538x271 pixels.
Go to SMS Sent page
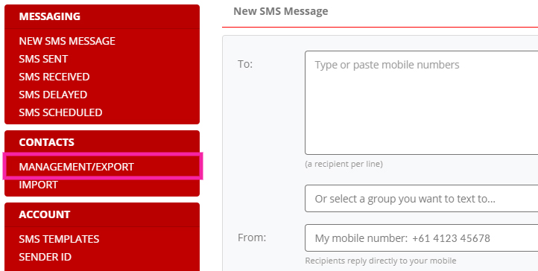(x=43, y=59)
